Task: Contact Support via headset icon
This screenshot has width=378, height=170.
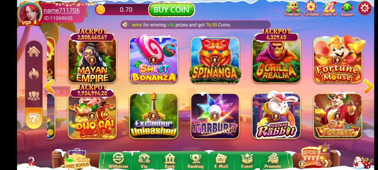Action: pyautogui.click(x=347, y=9)
